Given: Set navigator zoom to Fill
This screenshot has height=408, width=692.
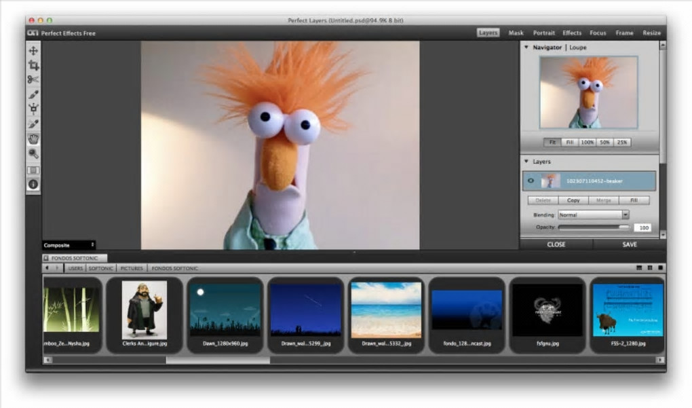Looking at the screenshot, I should tap(569, 142).
